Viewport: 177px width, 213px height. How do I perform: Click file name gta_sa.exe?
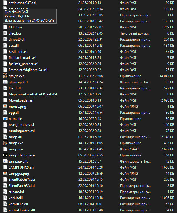(17, 76)
